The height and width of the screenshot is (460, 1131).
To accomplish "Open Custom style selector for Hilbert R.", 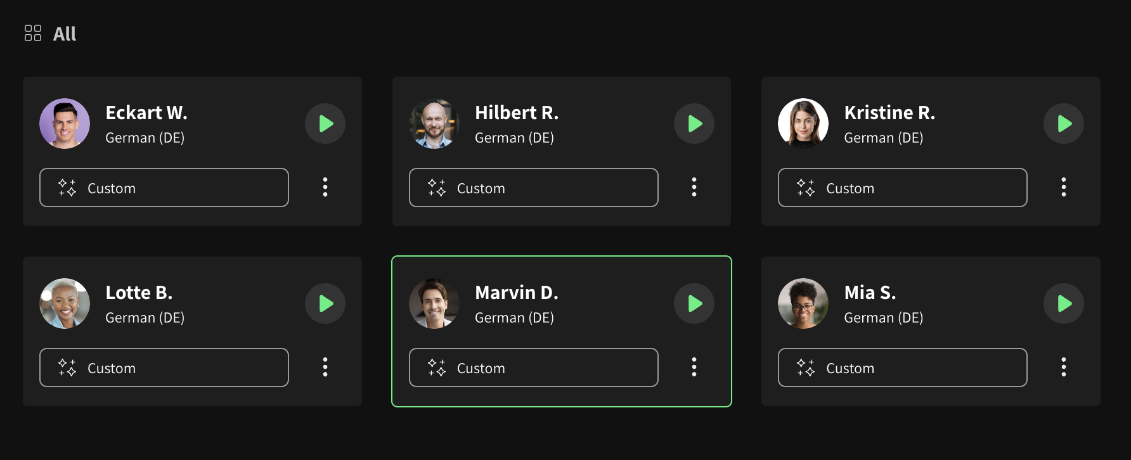I will [534, 188].
